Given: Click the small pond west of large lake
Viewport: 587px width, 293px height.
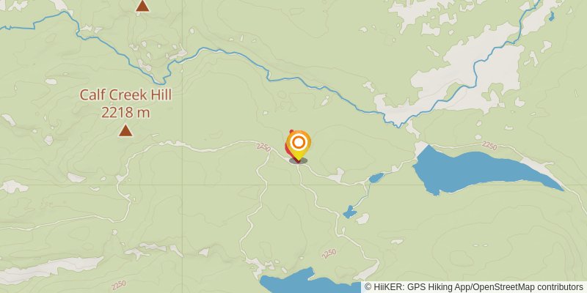Looking at the screenshot, I should [376, 177].
